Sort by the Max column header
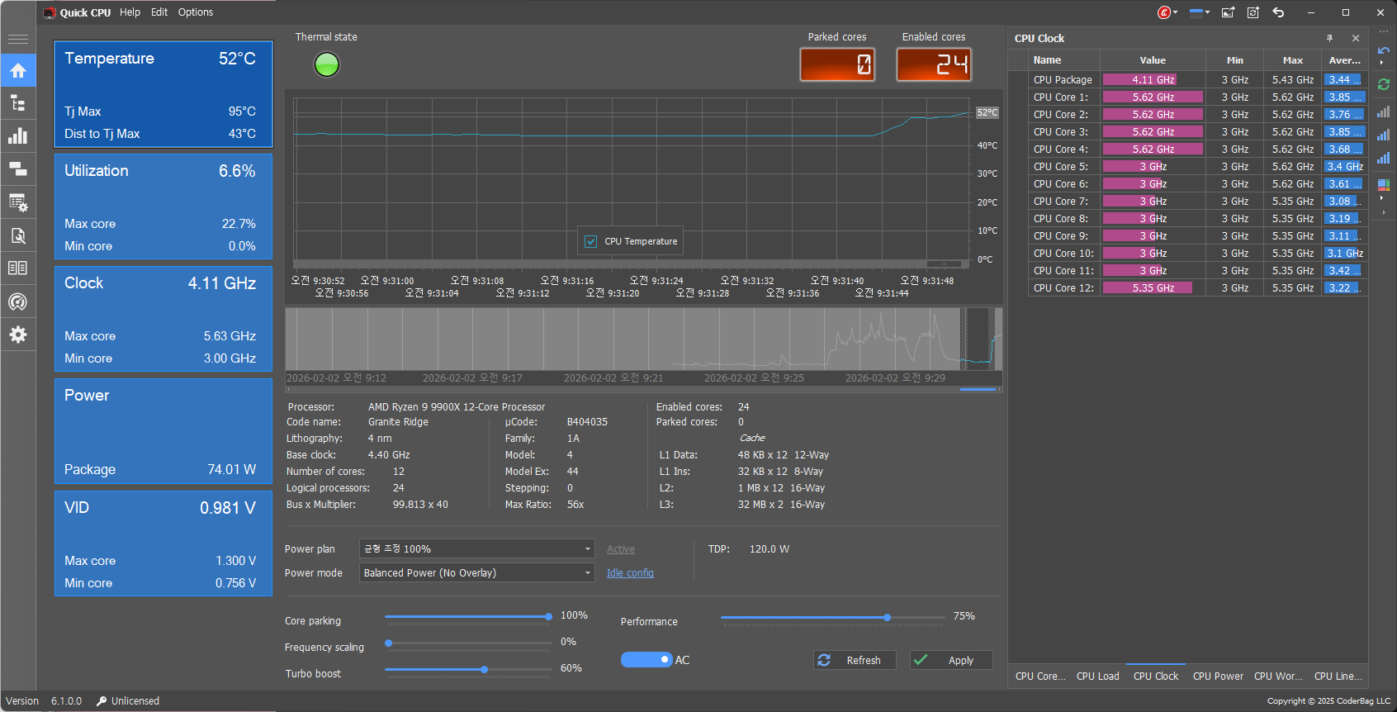Viewport: 1397px width, 712px height. click(x=1293, y=60)
